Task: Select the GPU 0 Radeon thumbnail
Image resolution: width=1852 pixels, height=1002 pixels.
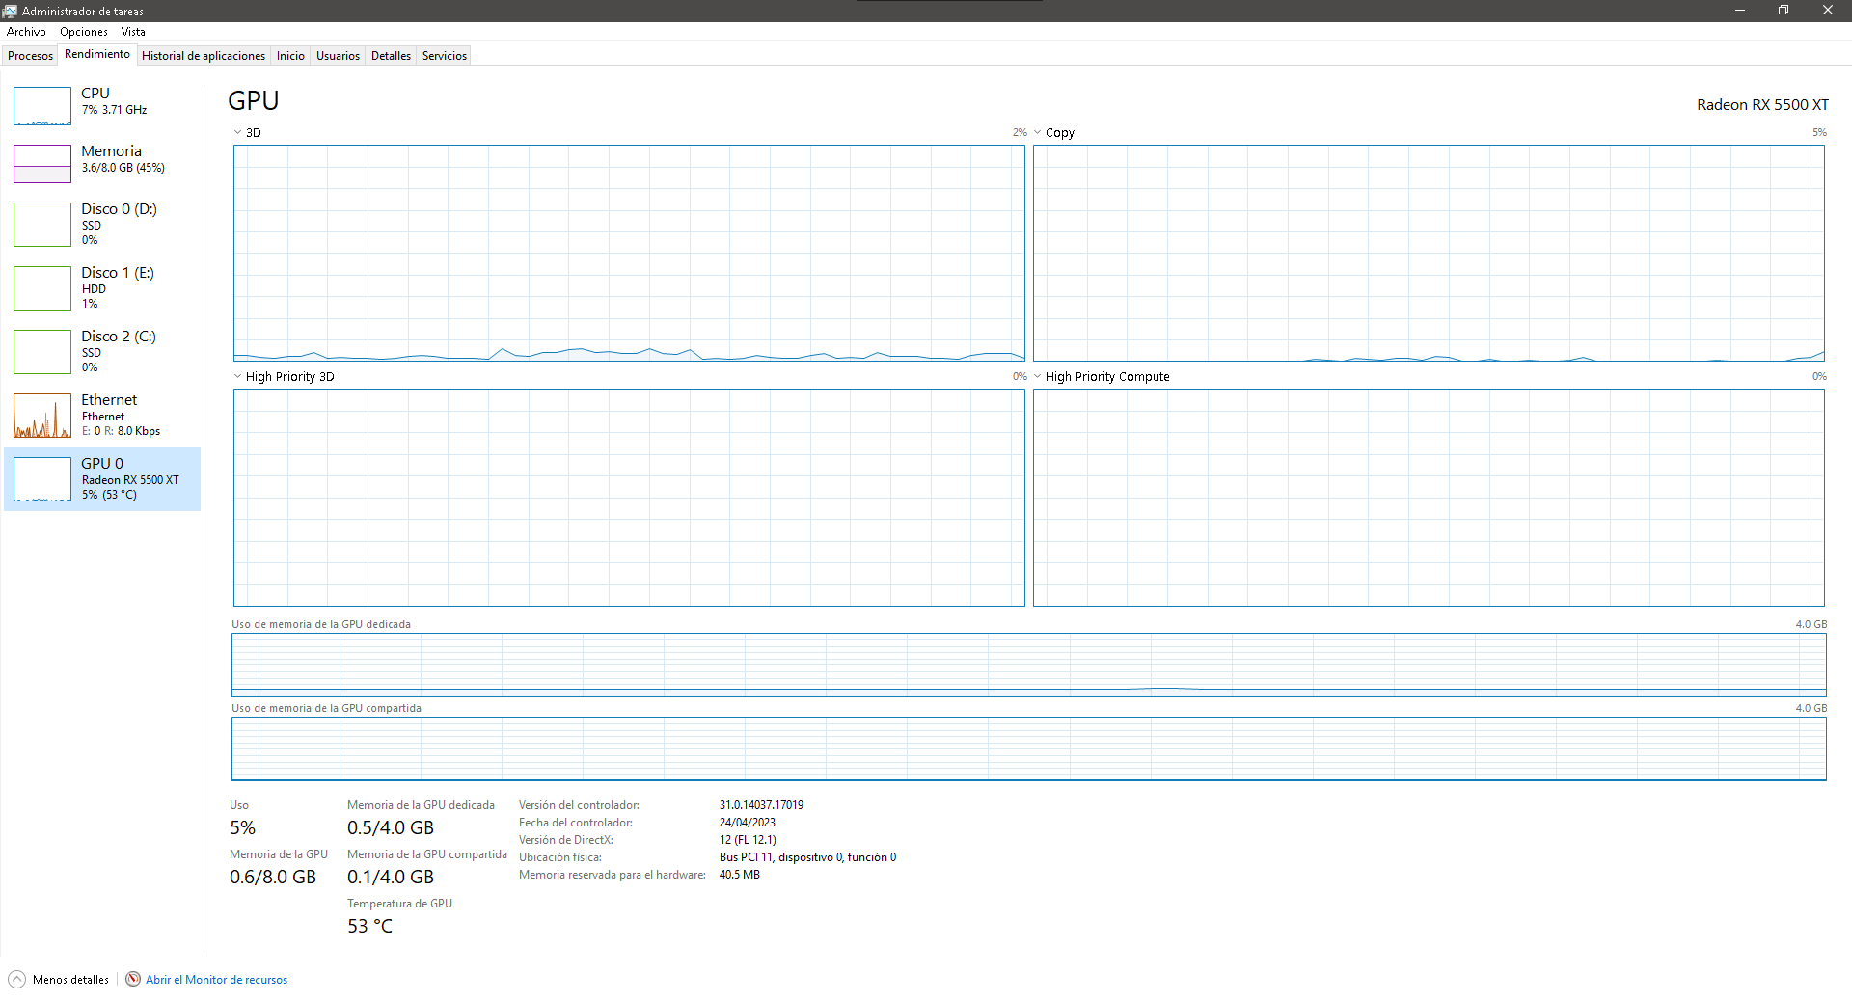Action: click(42, 479)
